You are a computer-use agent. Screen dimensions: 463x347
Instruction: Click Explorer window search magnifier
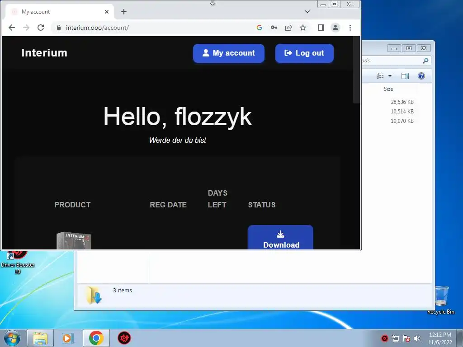point(425,61)
